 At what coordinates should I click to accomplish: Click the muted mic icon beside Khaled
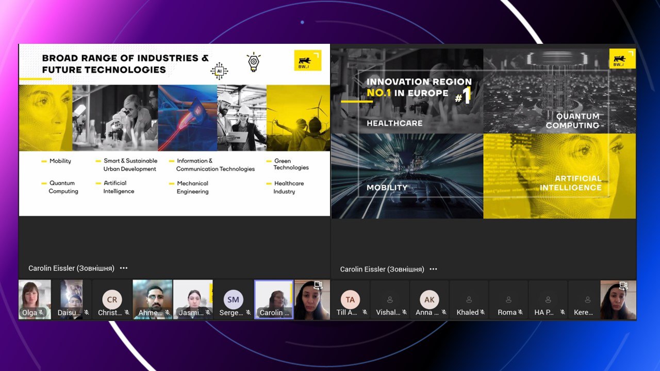click(482, 312)
